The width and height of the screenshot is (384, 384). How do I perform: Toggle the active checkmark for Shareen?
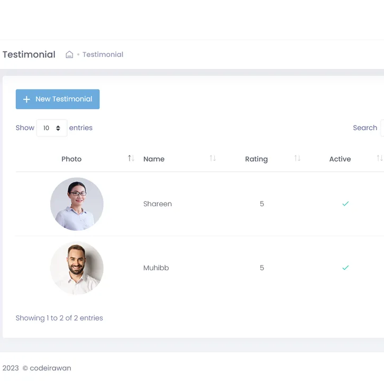coord(345,204)
